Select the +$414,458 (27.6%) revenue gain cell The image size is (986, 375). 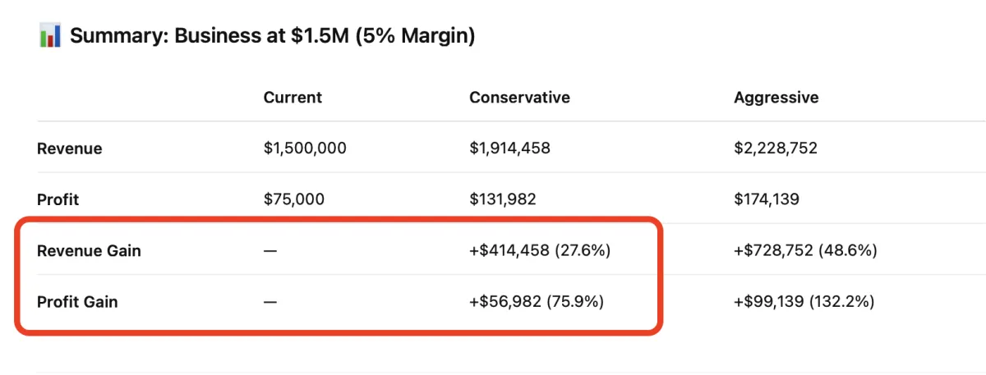(540, 251)
